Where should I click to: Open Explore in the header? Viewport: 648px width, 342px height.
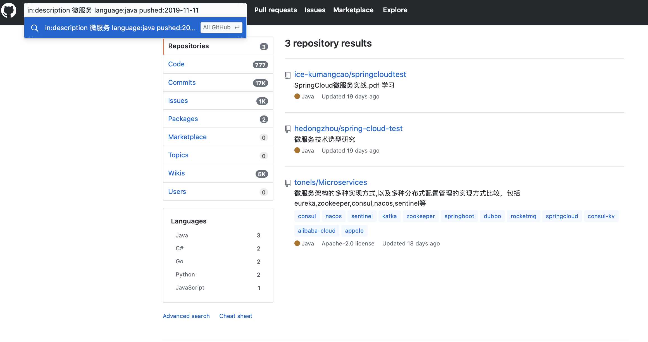click(395, 10)
